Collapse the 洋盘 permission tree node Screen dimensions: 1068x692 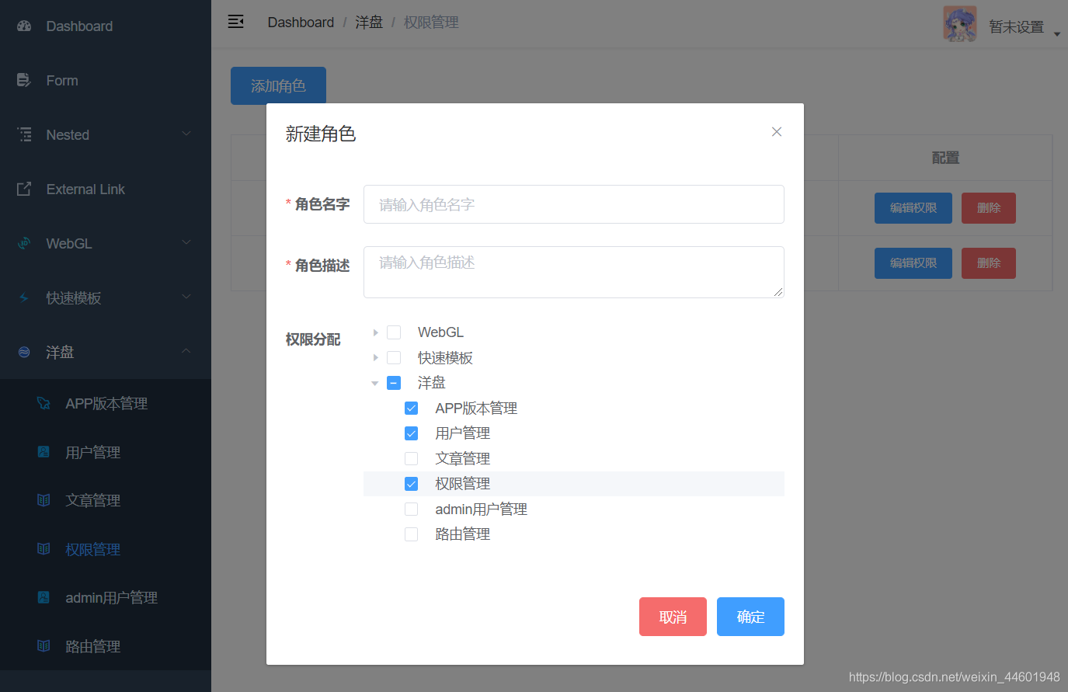tap(375, 382)
